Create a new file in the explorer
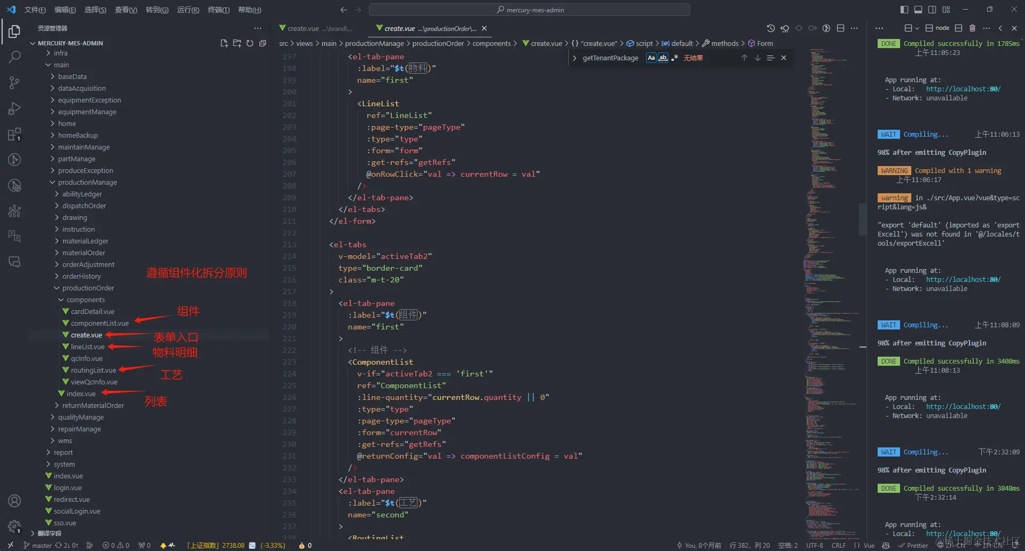This screenshot has width=1025, height=551. 224,43
